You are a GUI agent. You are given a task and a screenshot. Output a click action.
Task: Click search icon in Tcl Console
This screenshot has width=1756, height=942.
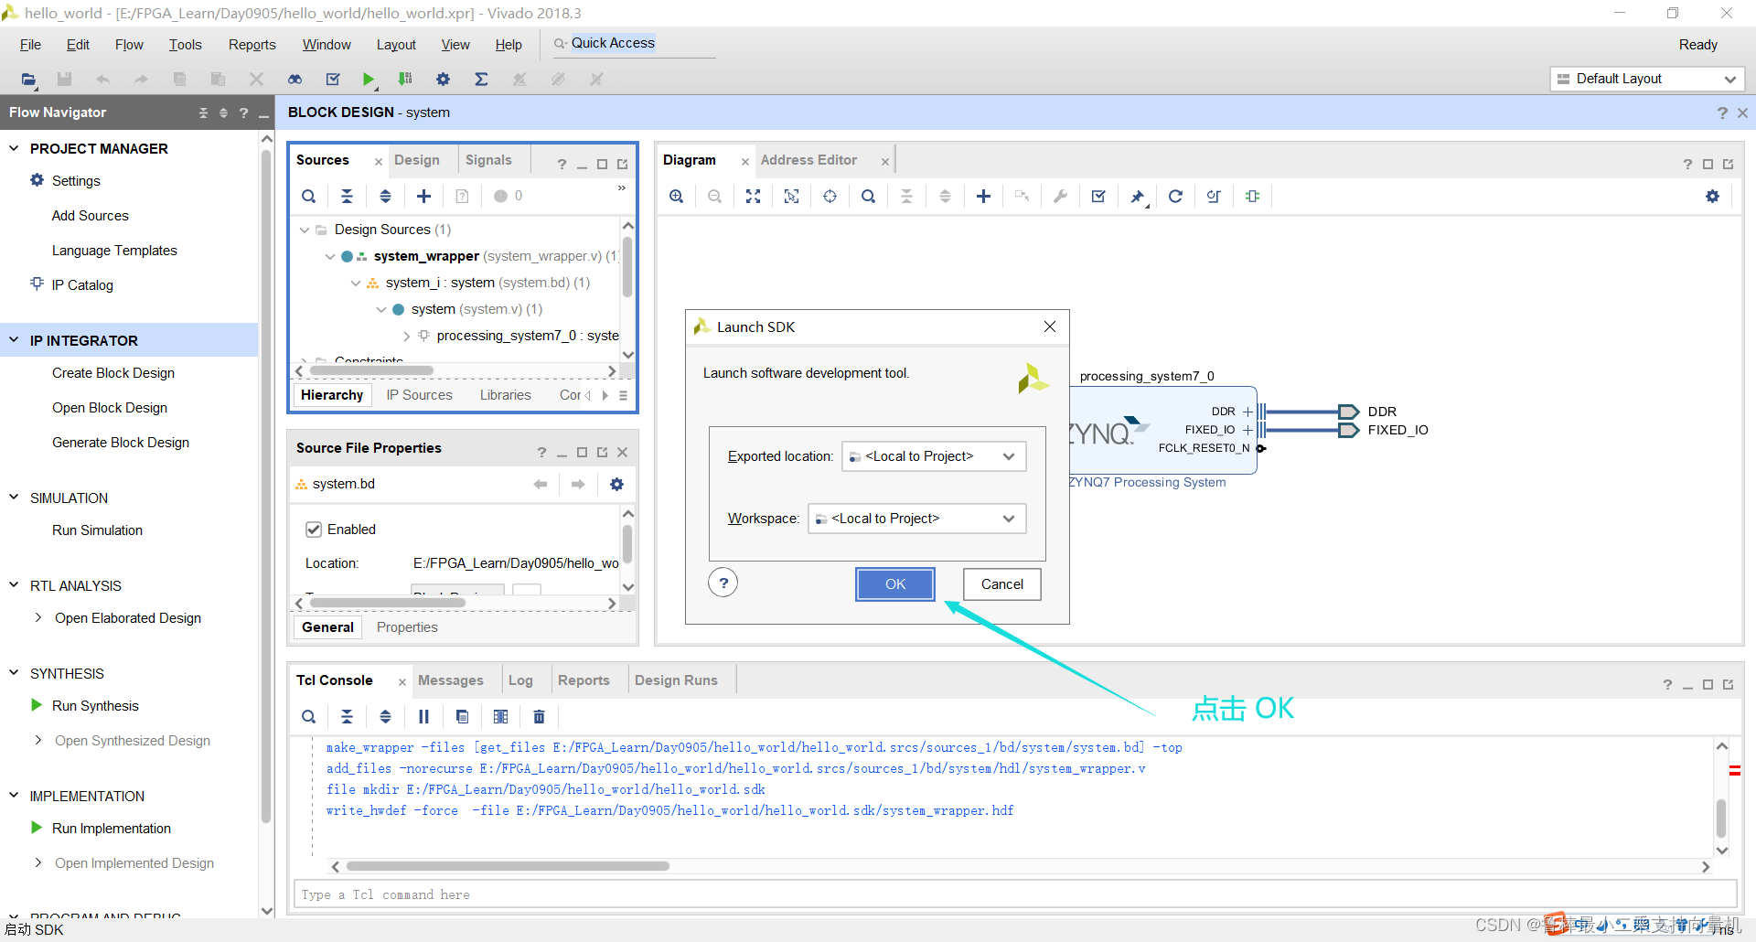point(309,716)
